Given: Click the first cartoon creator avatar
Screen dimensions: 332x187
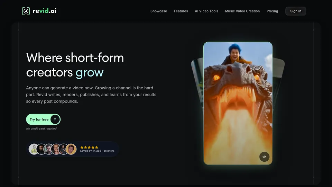Looking at the screenshot, I should pos(34,149).
